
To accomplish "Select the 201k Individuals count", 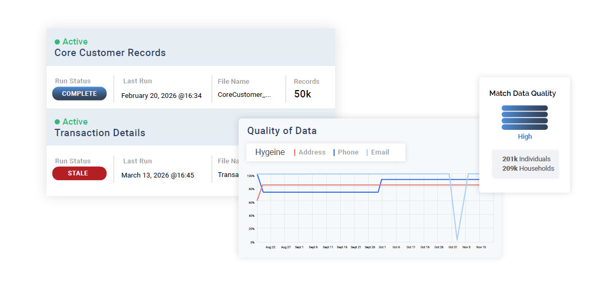I will [526, 159].
